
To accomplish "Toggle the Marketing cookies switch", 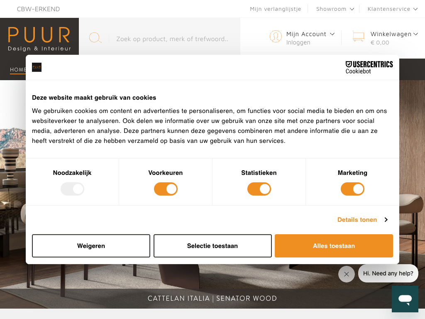I will [x=352, y=189].
